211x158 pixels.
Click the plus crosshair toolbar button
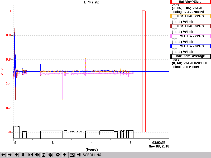pyautogui.click(x=64, y=155)
